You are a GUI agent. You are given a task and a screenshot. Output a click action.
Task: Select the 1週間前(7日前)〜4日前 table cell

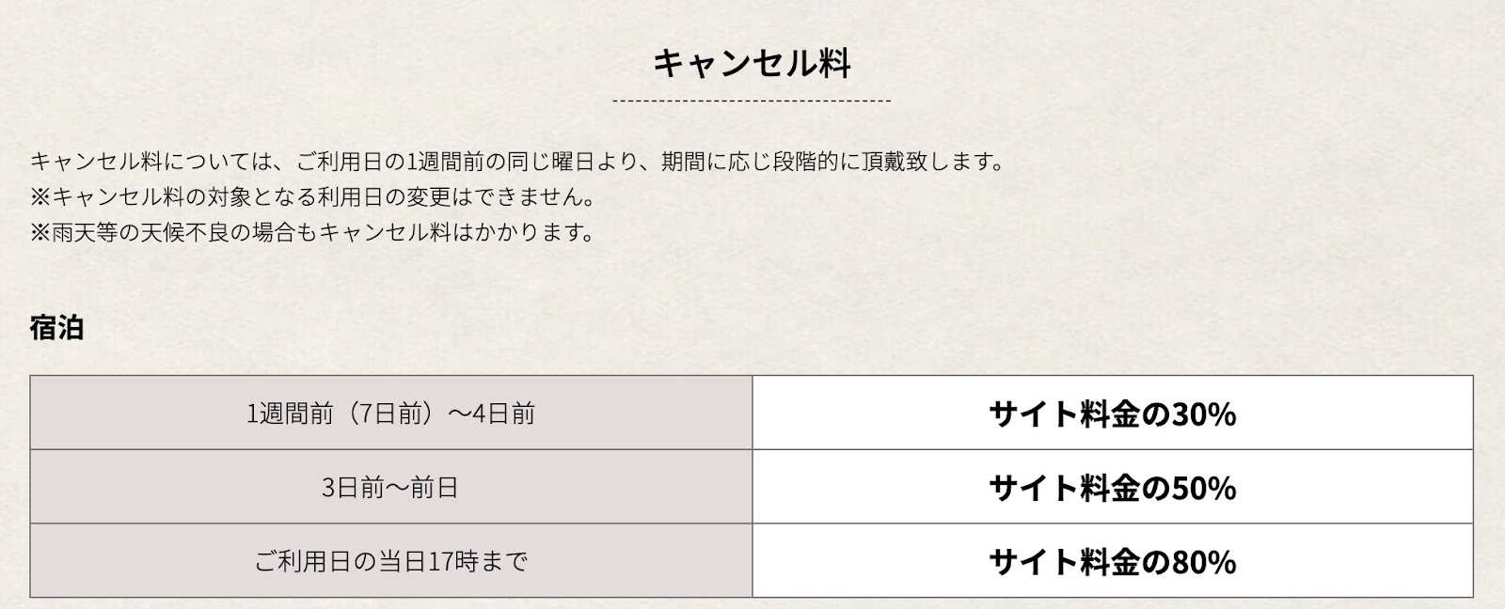pyautogui.click(x=391, y=413)
